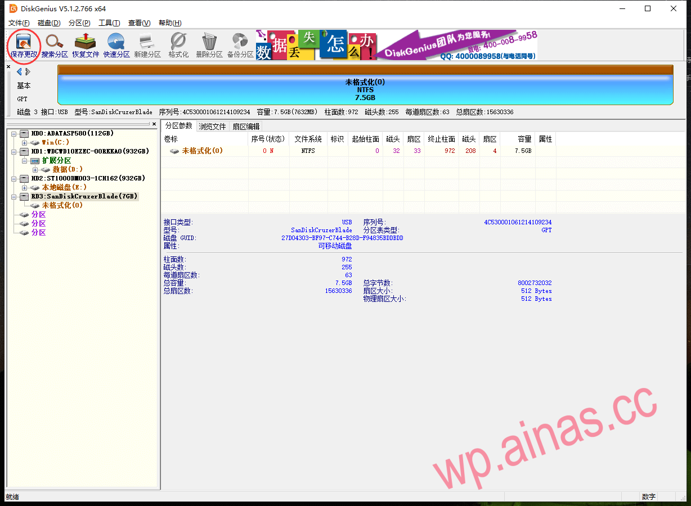Viewport: 691px width, 506px height.
Task: Open the 搜索分区 search partitions tool
Action: (55, 46)
